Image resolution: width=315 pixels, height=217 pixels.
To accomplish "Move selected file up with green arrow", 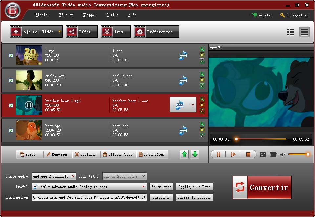I will tap(185, 154).
